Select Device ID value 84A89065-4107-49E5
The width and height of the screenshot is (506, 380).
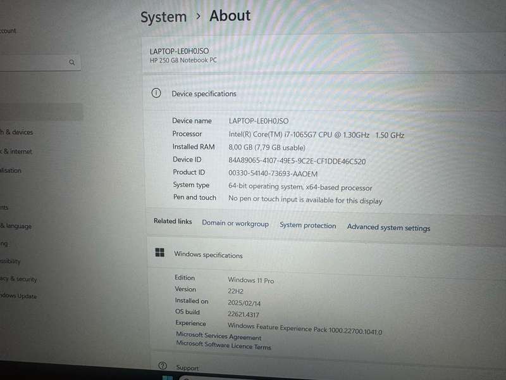tap(297, 161)
